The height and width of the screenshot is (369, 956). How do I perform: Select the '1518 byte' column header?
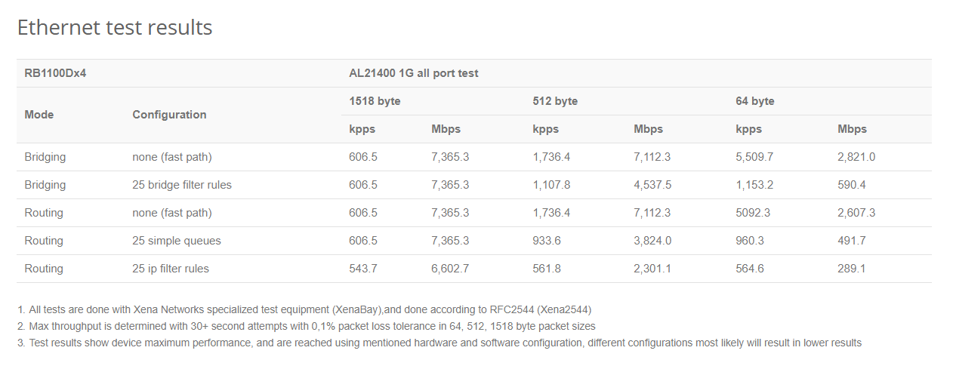375,101
